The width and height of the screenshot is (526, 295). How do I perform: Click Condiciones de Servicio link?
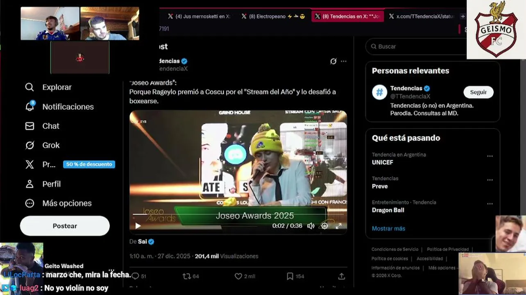pyautogui.click(x=395, y=249)
